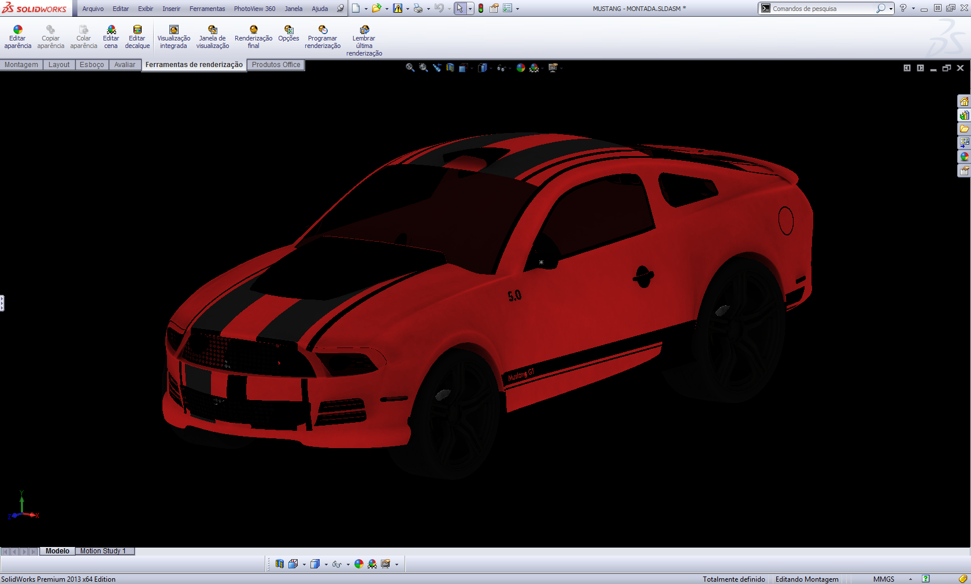The height and width of the screenshot is (584, 971).
Task: Start Renderização final
Action: pyautogui.click(x=253, y=37)
